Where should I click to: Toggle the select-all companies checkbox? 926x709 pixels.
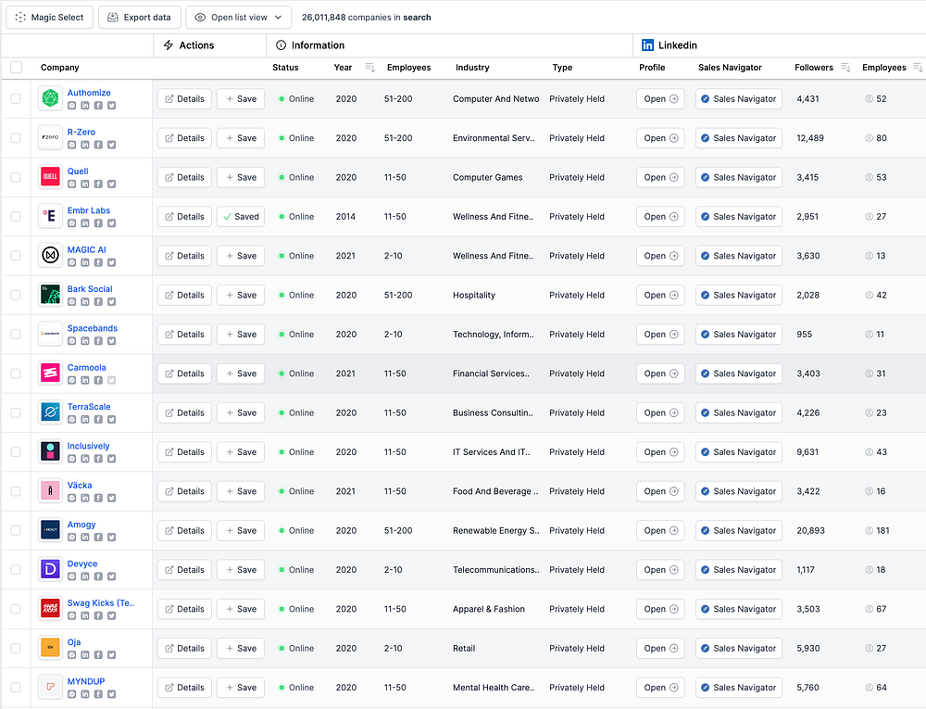coord(16,68)
